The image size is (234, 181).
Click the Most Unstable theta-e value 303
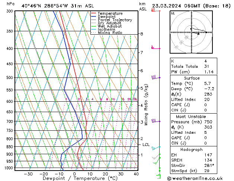[x=208, y=127]
